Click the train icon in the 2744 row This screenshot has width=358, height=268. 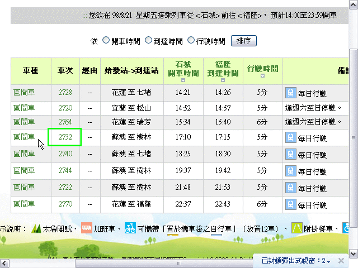click(291, 171)
